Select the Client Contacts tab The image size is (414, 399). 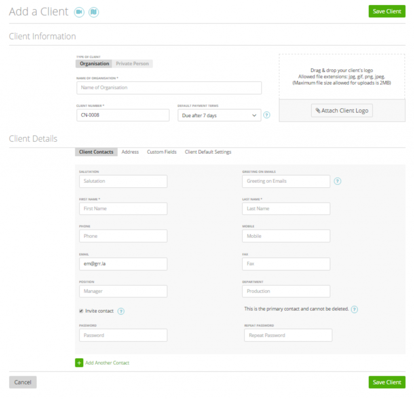(x=96, y=152)
